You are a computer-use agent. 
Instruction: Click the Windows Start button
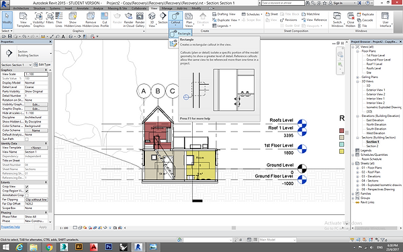point(5,247)
